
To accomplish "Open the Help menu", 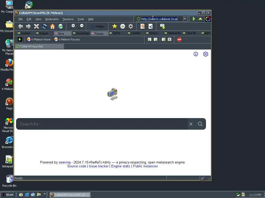I will point(91,19).
